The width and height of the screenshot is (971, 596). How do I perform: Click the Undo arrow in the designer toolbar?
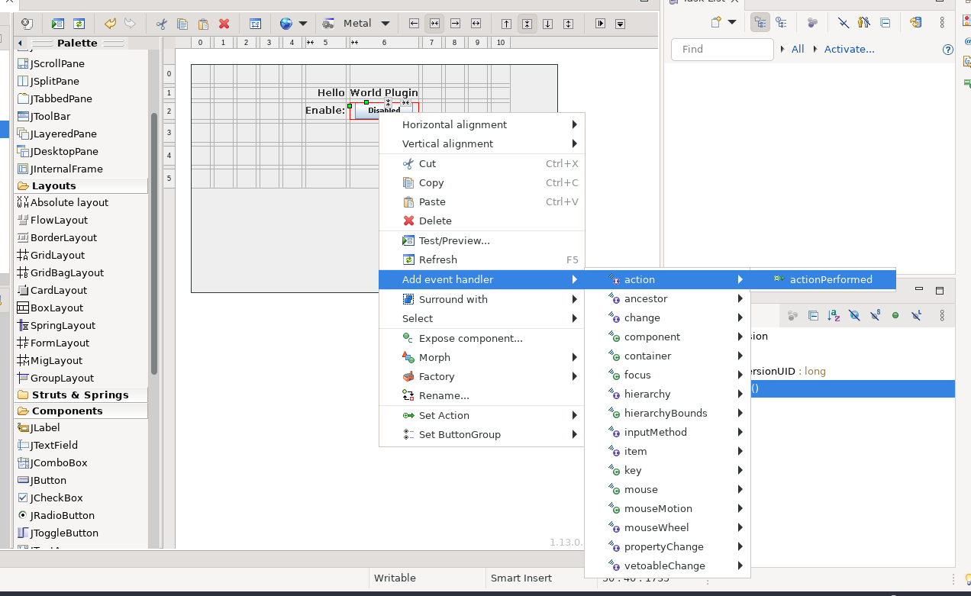click(110, 24)
